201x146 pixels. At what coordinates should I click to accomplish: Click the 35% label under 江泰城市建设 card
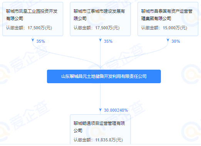tap(108, 41)
